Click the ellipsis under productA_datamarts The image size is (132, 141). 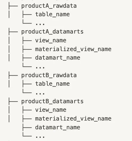pos(40,67)
